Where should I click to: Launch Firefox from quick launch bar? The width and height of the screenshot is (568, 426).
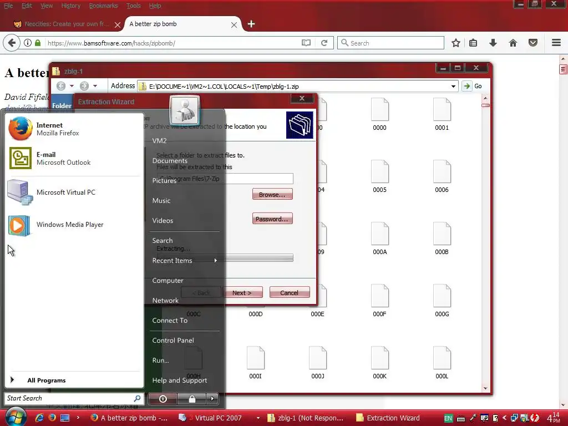point(52,417)
